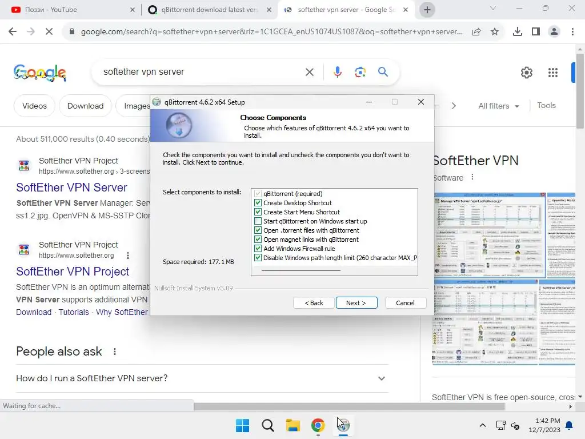585x439 pixels.
Task: Open clock and date in taskbar
Action: click(x=544, y=425)
